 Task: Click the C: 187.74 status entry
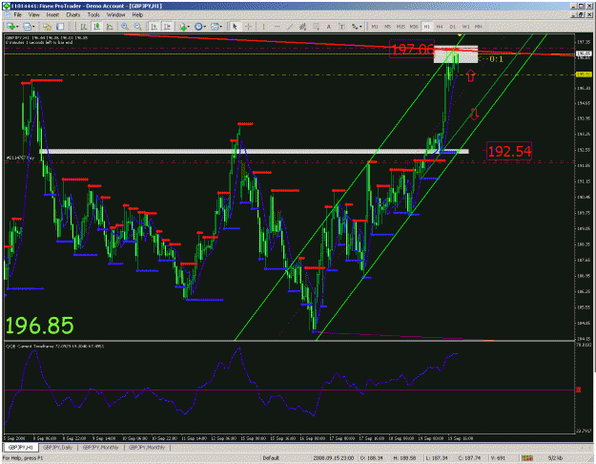tap(469, 458)
